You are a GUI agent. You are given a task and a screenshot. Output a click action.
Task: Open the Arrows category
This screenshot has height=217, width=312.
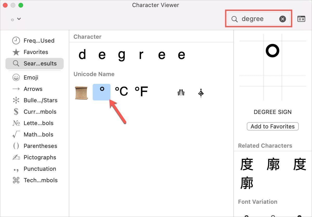pos(34,89)
